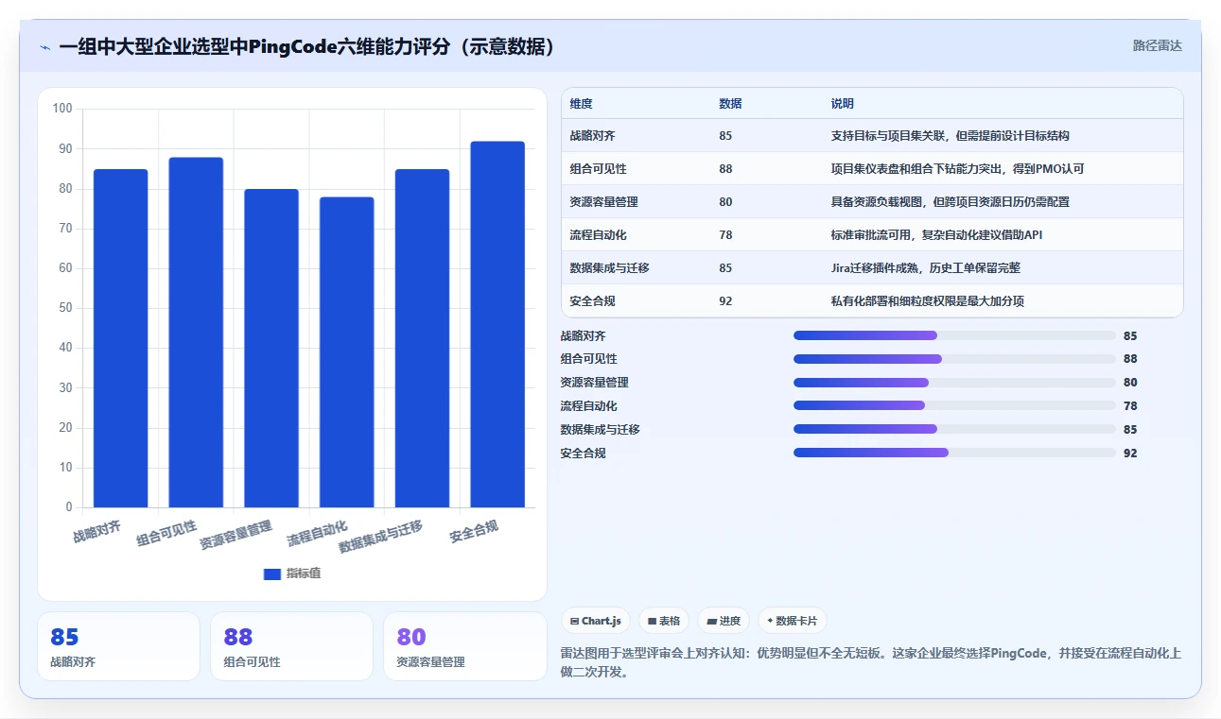
Task: Select the 组合可见性 bar in chart
Action: point(196,333)
